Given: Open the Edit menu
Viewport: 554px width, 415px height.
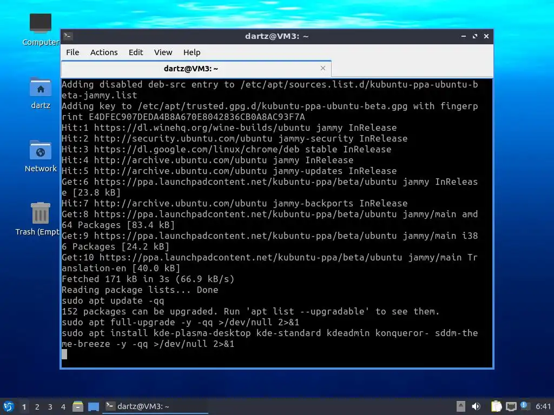Looking at the screenshot, I should [x=136, y=52].
